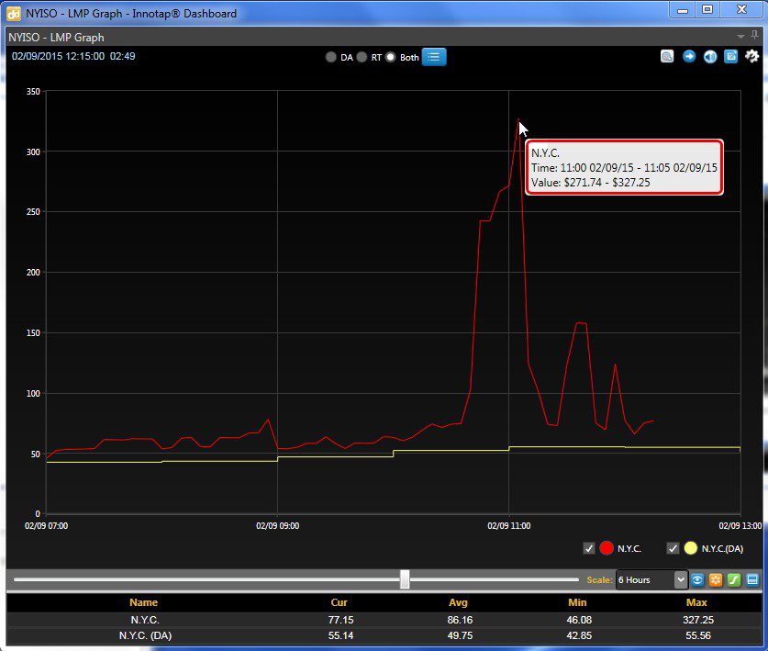The width and height of the screenshot is (768, 651).
Task: Click the Max column header
Action: pyautogui.click(x=696, y=602)
